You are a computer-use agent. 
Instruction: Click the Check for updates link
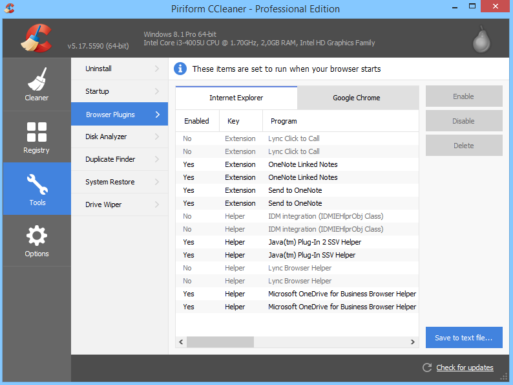click(x=465, y=368)
